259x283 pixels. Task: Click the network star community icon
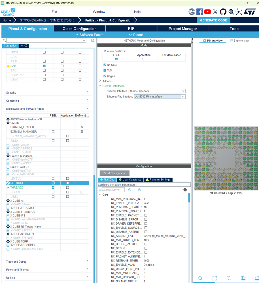[239, 12]
